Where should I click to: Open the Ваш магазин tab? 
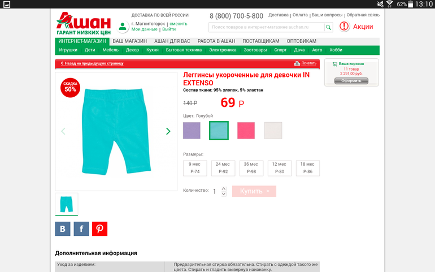(x=129, y=41)
